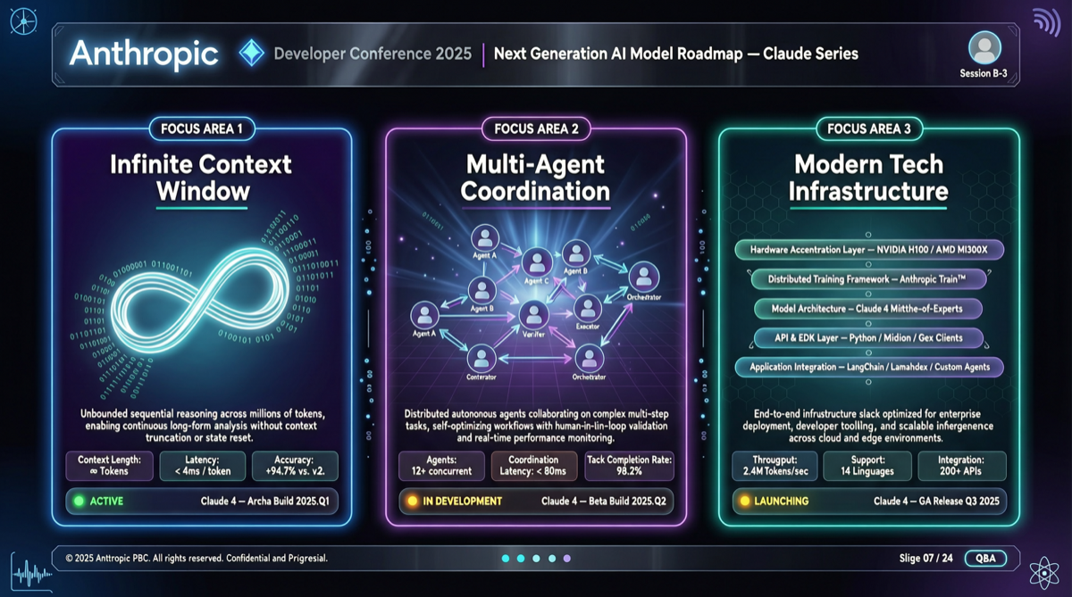Select the Executor agent node
The width and height of the screenshot is (1072, 597).
point(587,309)
